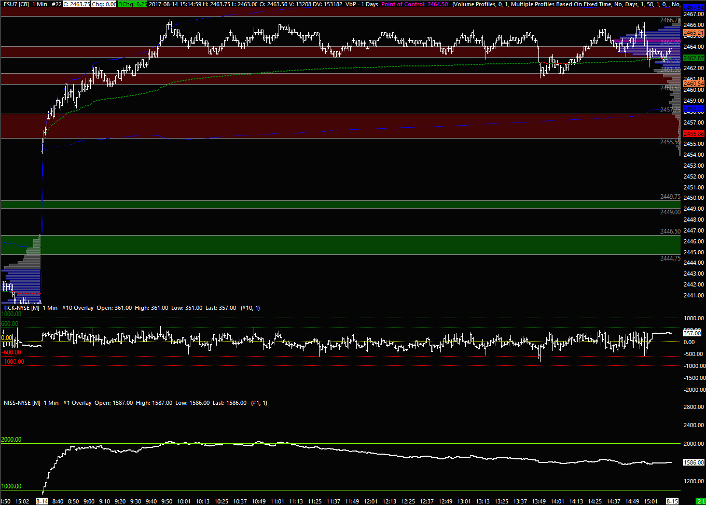Click the red zone beside 2457.75 label

point(340,126)
